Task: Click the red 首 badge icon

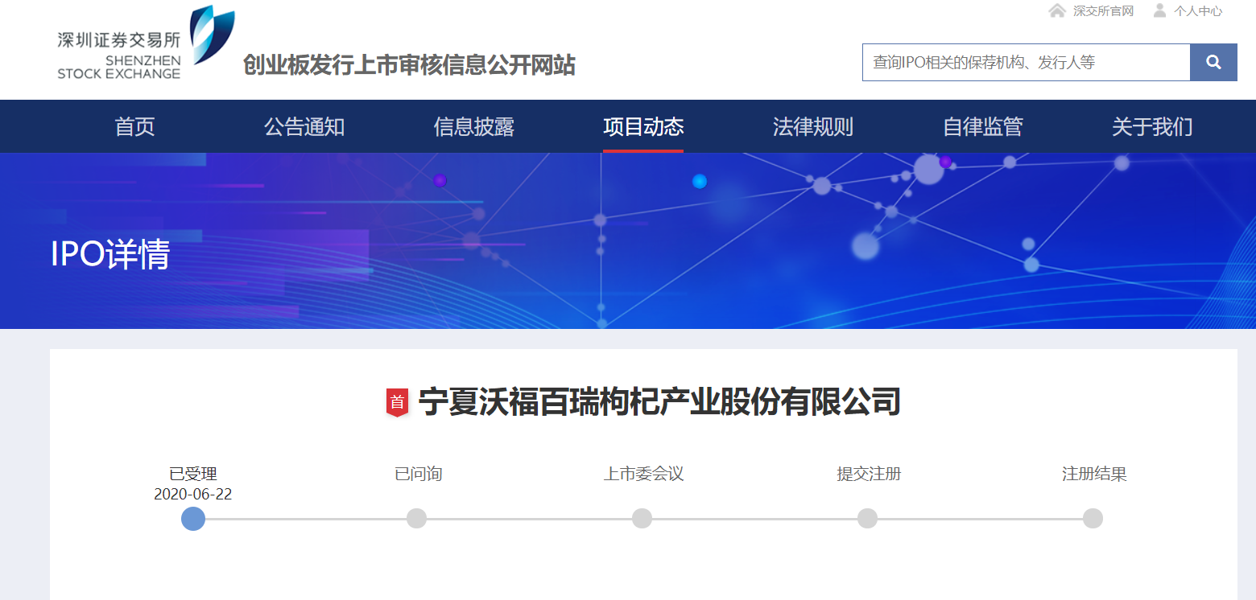Action: click(x=398, y=402)
